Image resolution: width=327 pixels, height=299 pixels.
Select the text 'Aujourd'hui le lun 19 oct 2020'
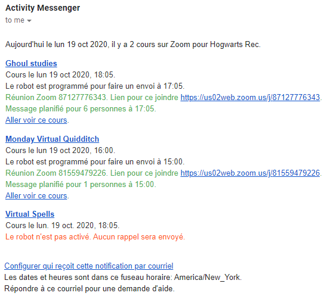pos(56,45)
